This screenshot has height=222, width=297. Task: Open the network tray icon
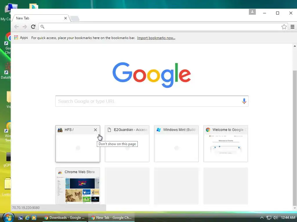[x=269, y=218]
